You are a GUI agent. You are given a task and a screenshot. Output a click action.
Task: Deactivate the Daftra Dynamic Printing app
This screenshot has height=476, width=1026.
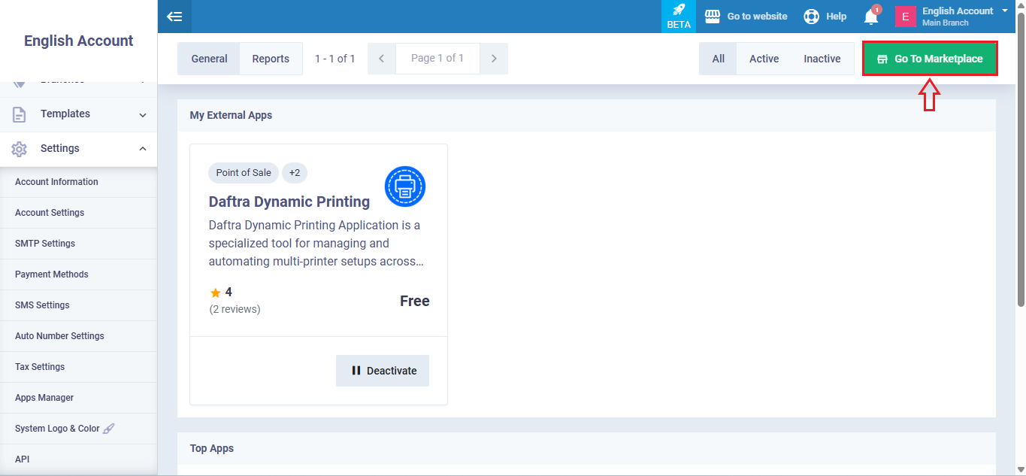(383, 371)
